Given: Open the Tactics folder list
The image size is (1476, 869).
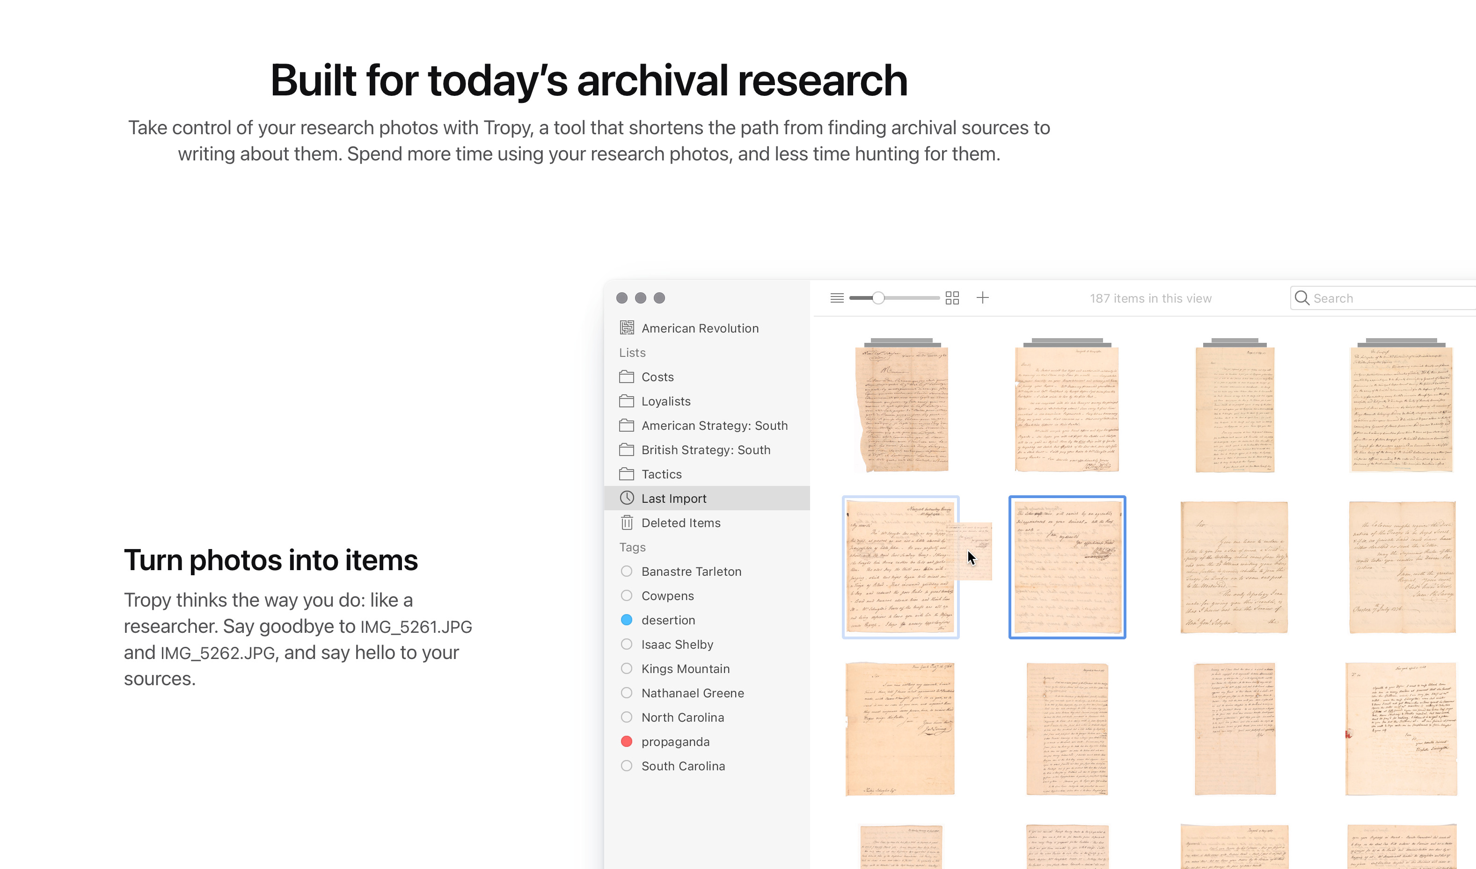Looking at the screenshot, I should (661, 474).
